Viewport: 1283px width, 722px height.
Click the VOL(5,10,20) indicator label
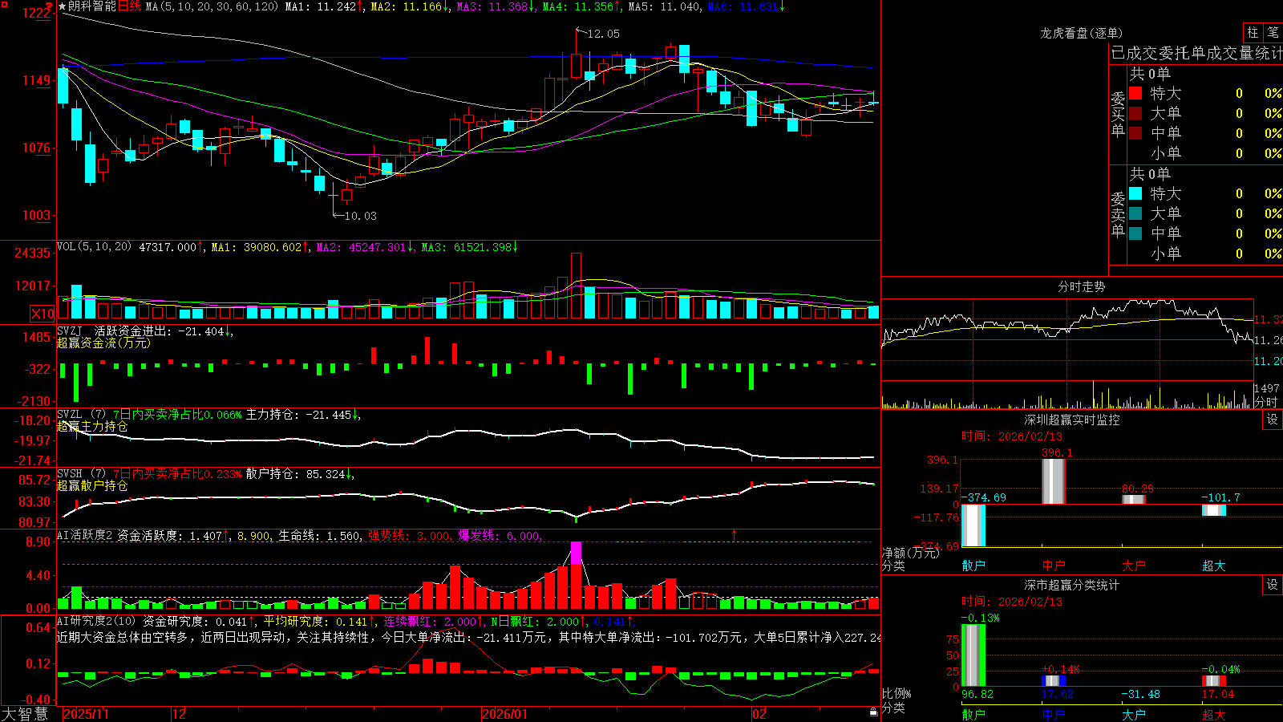click(95, 247)
